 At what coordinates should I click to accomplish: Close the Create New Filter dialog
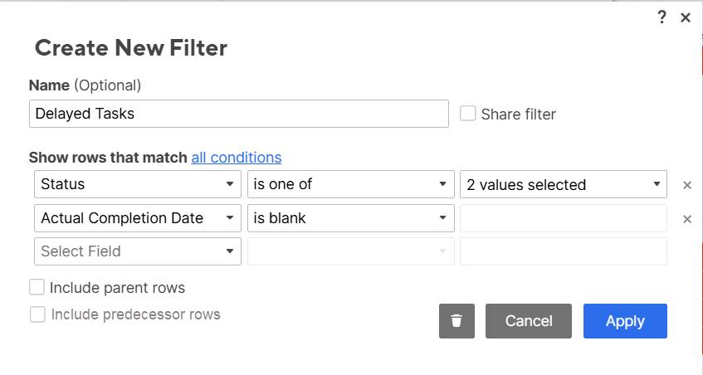(686, 17)
